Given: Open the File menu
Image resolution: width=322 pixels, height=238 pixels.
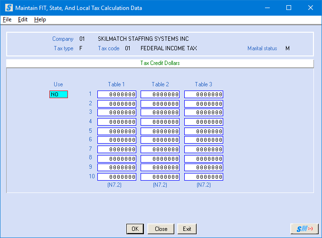Looking at the screenshot, I should (7, 19).
